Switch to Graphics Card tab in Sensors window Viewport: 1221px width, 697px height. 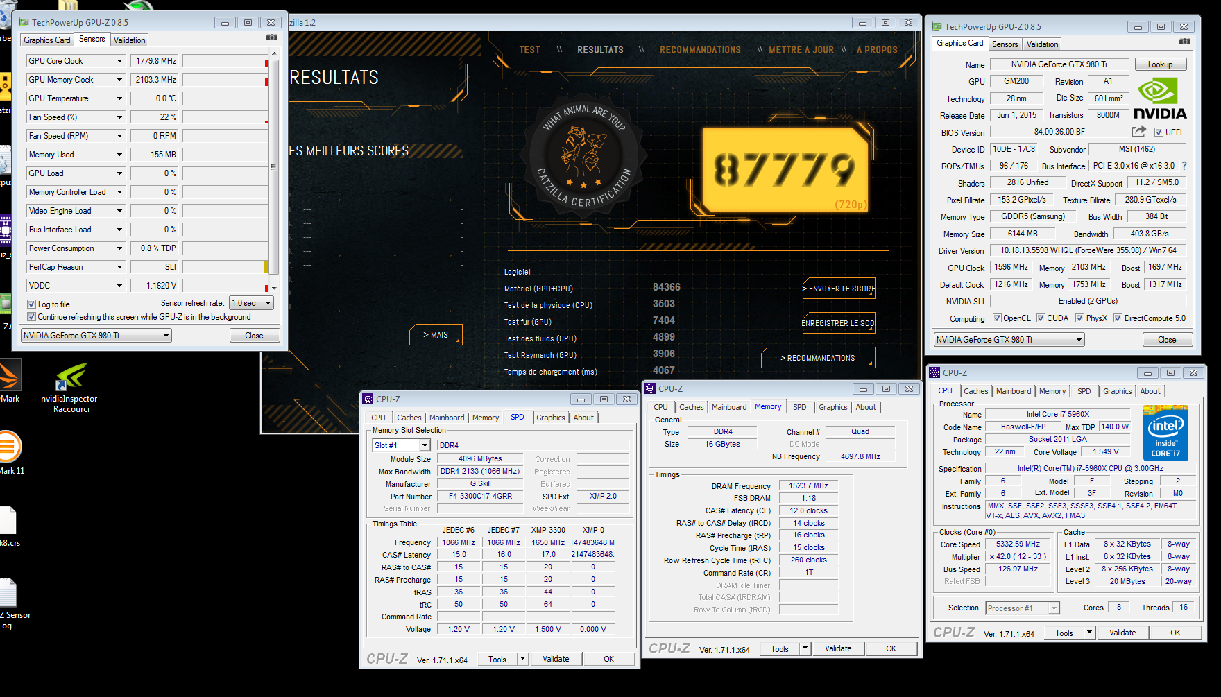[47, 40]
